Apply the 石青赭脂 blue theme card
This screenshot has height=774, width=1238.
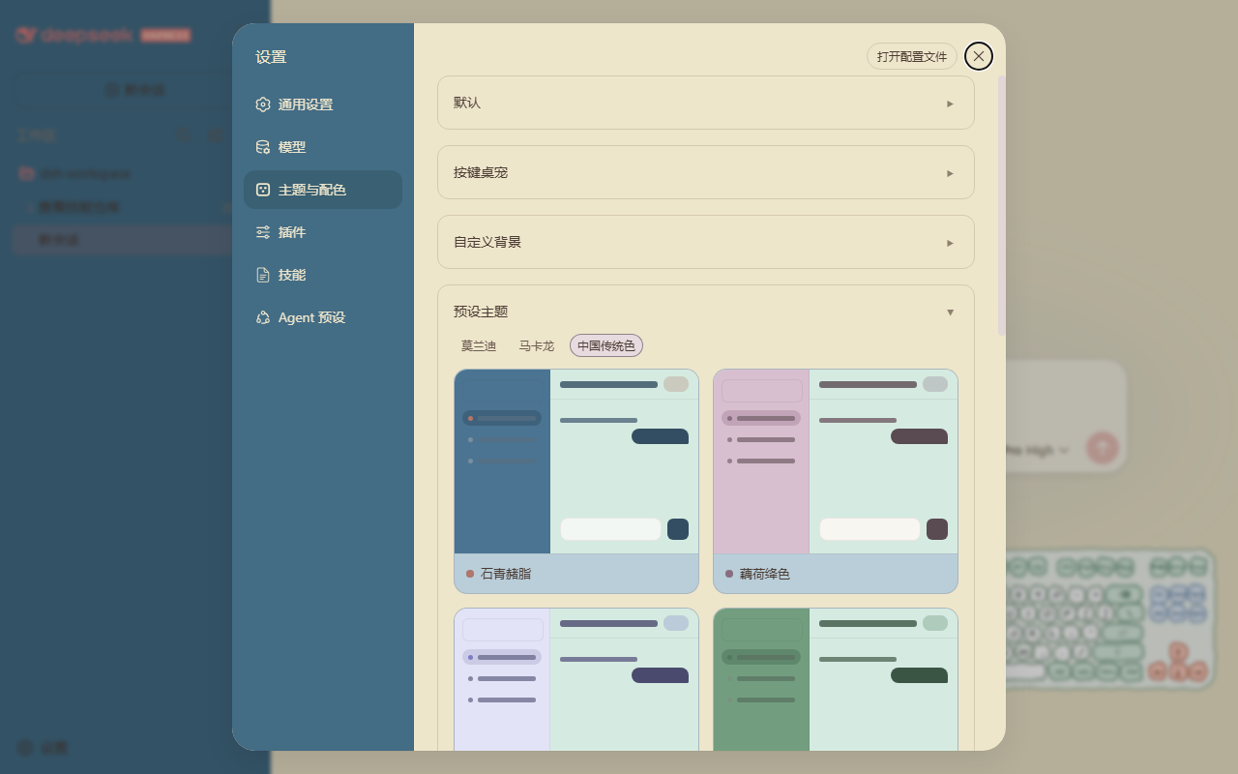[576, 481]
